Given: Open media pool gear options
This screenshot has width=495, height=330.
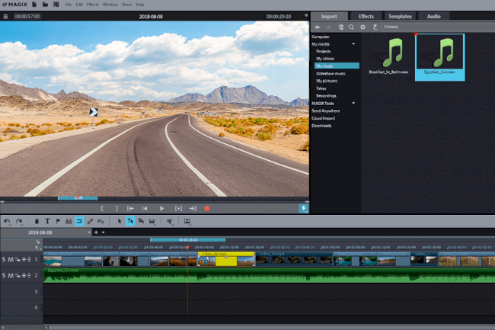Looking at the screenshot, I should tap(362, 27).
